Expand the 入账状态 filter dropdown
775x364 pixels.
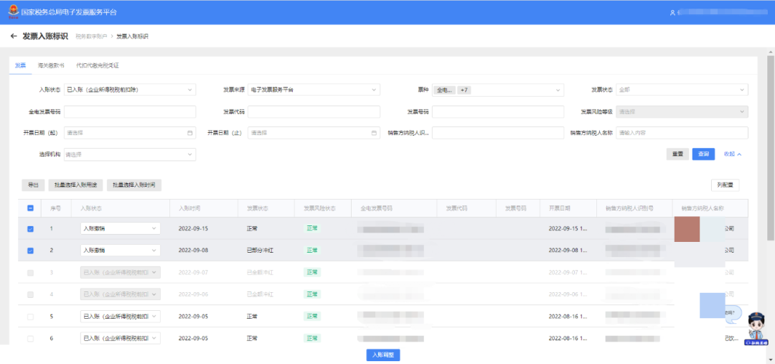pos(129,90)
